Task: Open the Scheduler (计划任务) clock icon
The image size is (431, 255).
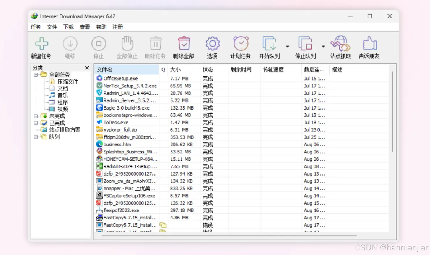Action: coord(241,44)
